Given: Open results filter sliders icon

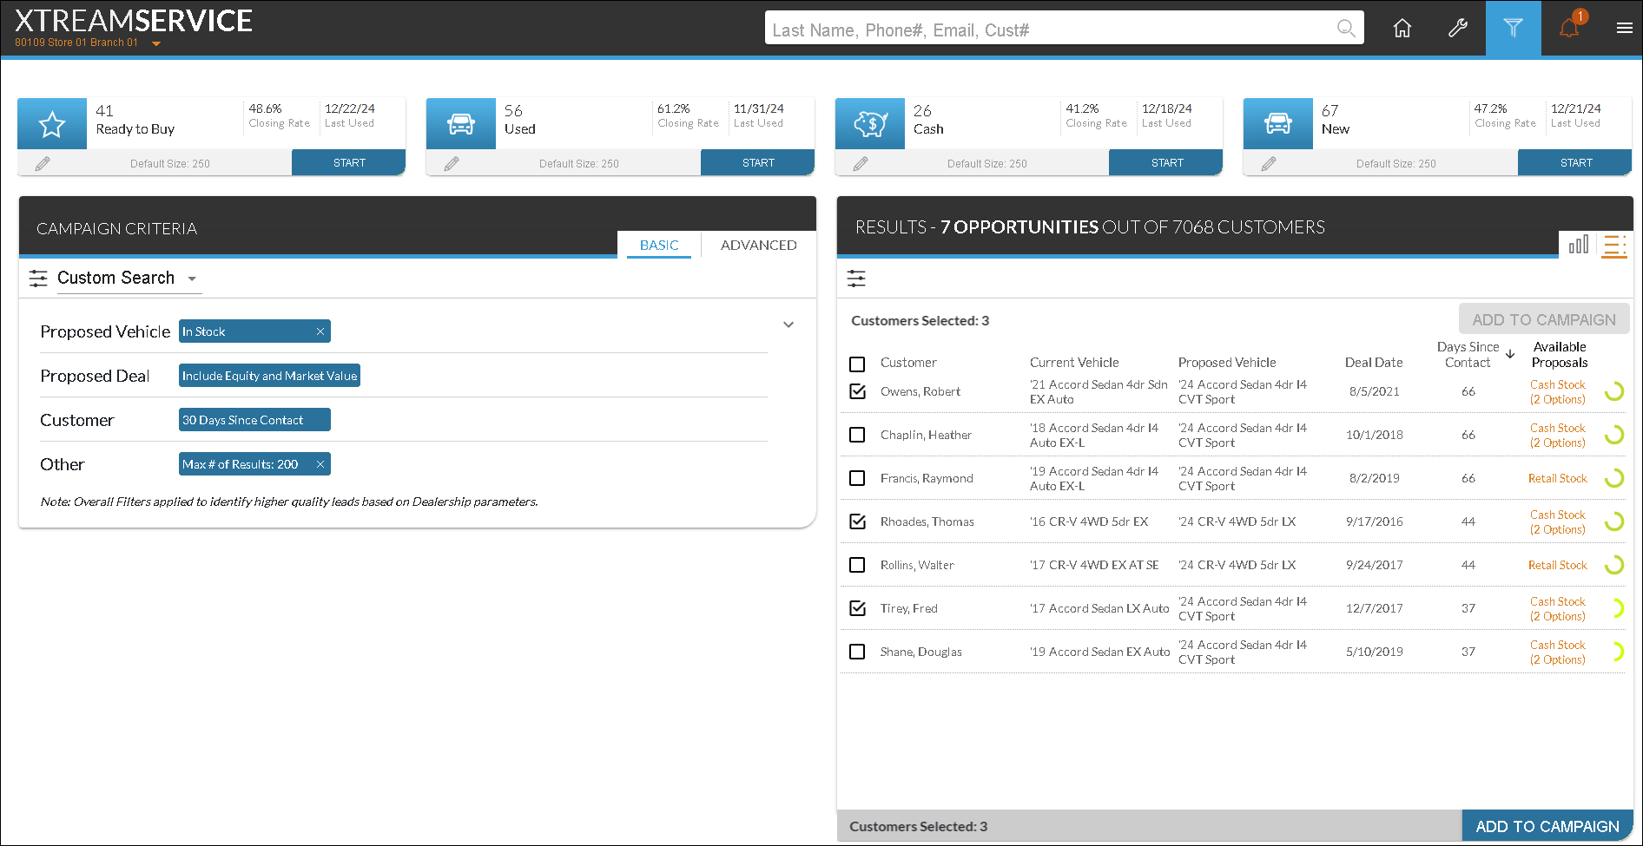Looking at the screenshot, I should click(856, 279).
